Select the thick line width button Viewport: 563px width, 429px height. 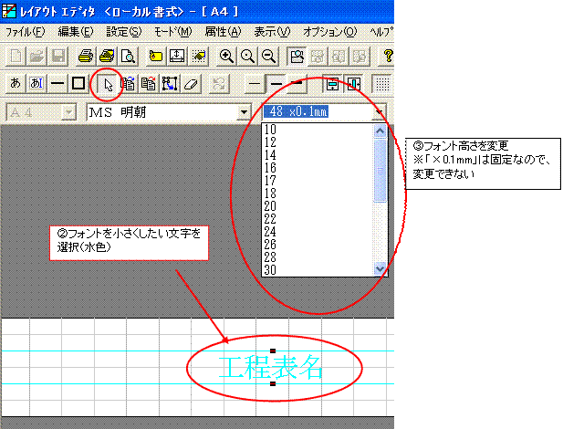pyautogui.click(x=297, y=83)
